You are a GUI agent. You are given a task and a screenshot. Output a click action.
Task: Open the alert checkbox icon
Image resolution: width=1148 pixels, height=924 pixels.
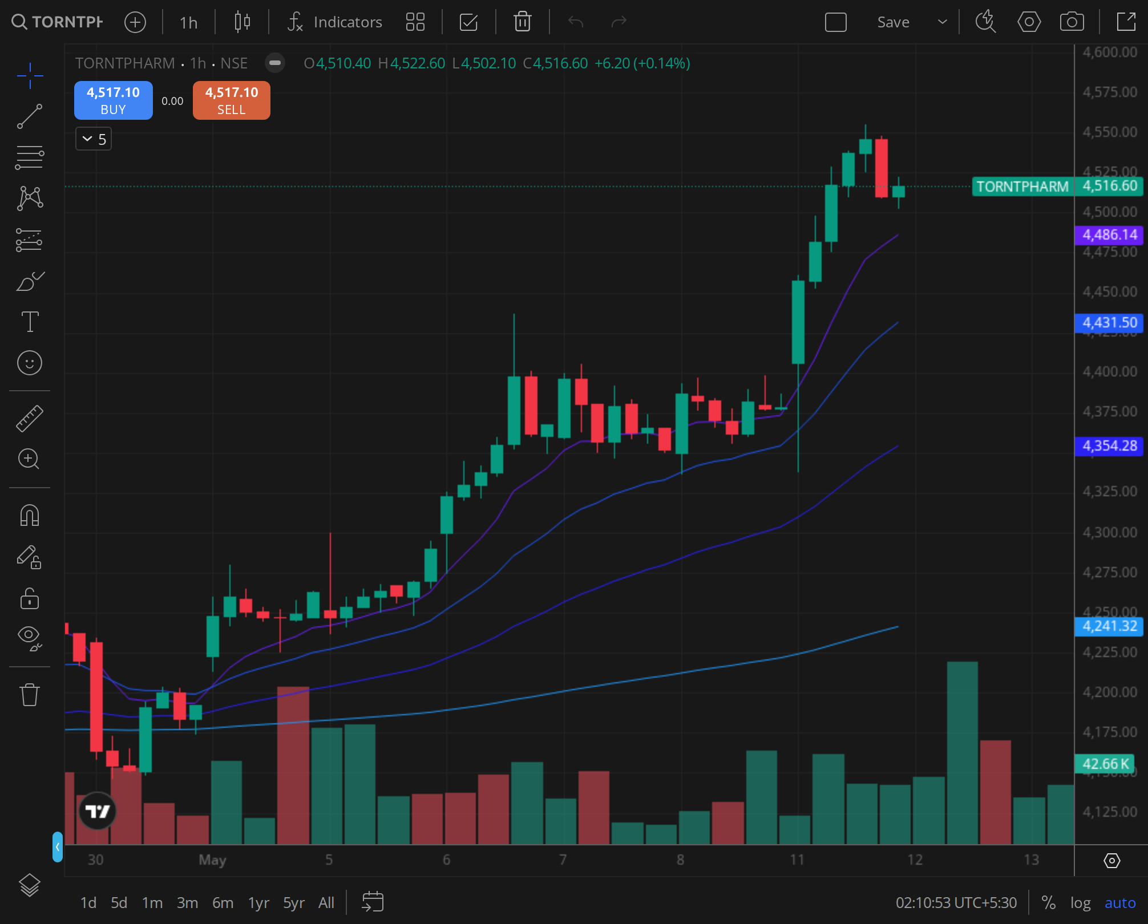pyautogui.click(x=468, y=22)
